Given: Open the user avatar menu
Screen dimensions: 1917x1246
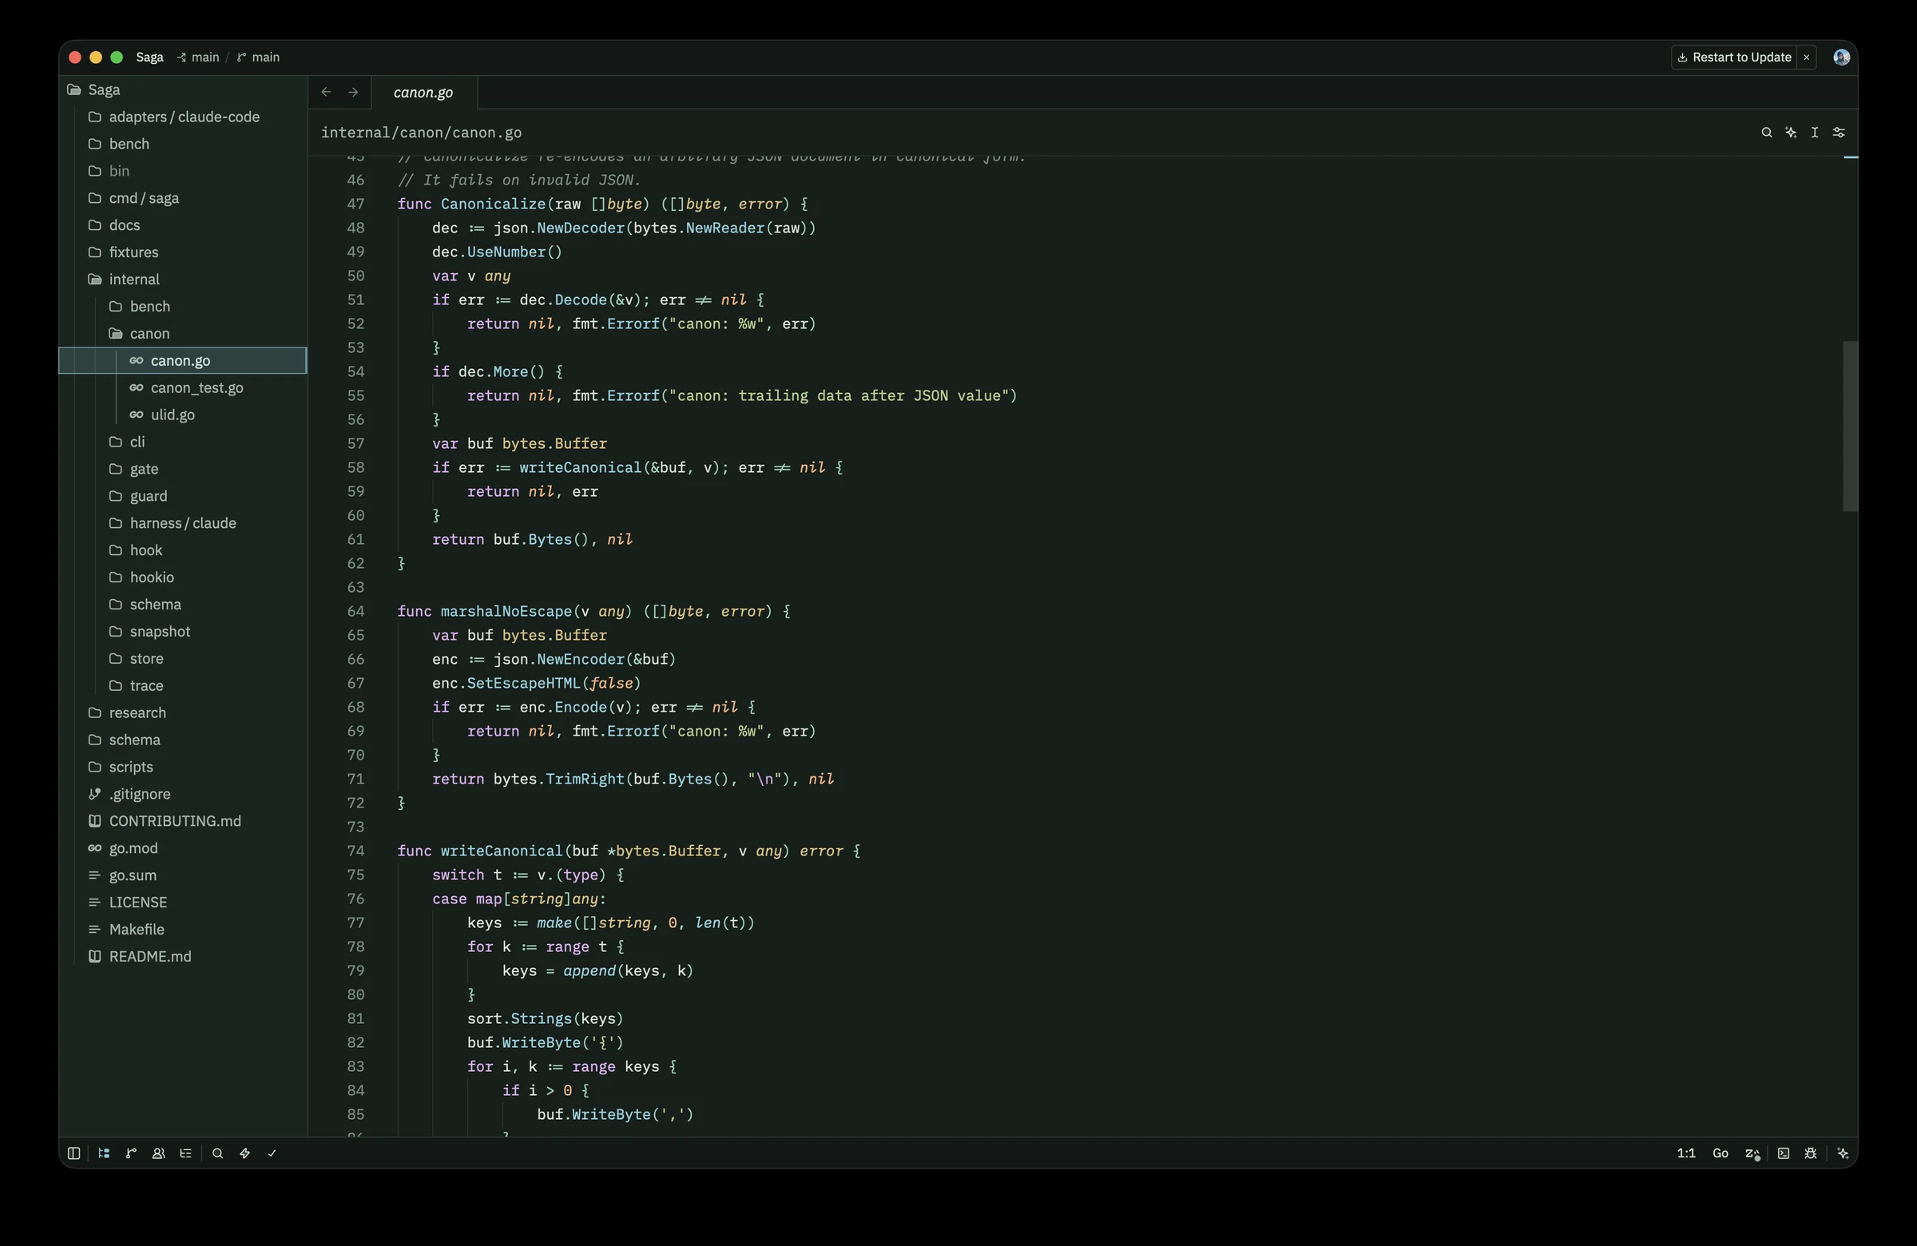Looking at the screenshot, I should click(x=1841, y=58).
